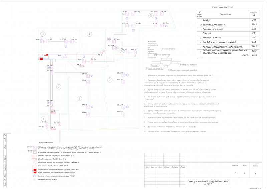
Task: Click smoke detector labeled BTH 2/4
Action: point(91,62)
